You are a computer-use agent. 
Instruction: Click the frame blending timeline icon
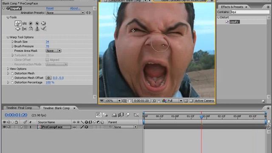(x=121, y=115)
